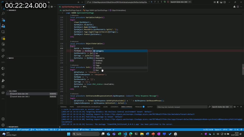Pause the debugger

pyautogui.click(x=151, y=2)
